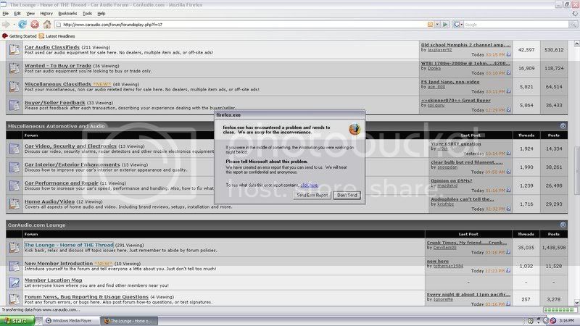Viewport: 580px width, 326px height.
Task: Open last post 'Old school Memphis 2 channel amp'
Action: [x=465, y=45]
